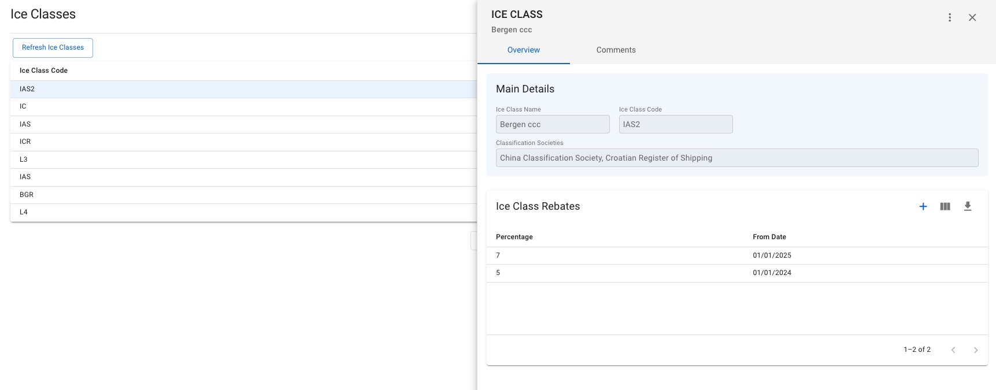996x390 pixels.
Task: Select the L4 ice class row
Action: click(x=24, y=213)
